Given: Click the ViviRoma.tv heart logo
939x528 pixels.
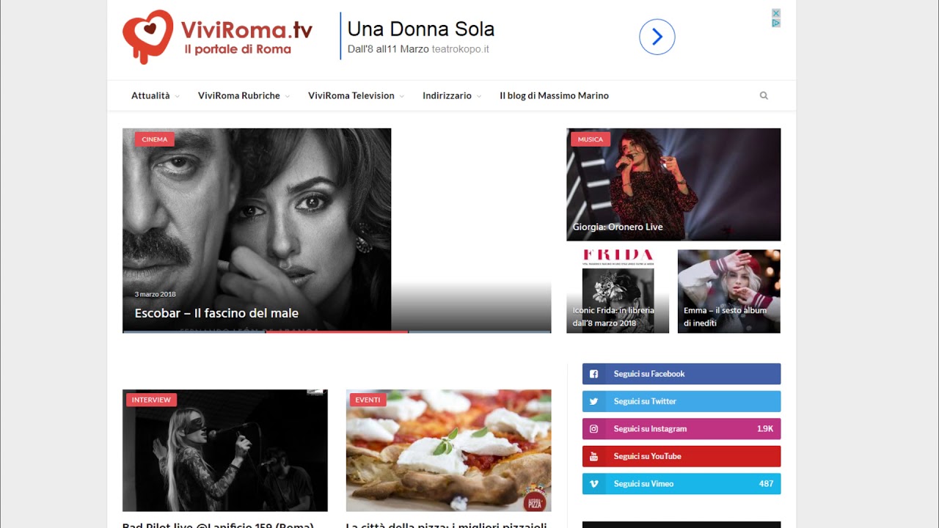Looking at the screenshot, I should tap(147, 37).
